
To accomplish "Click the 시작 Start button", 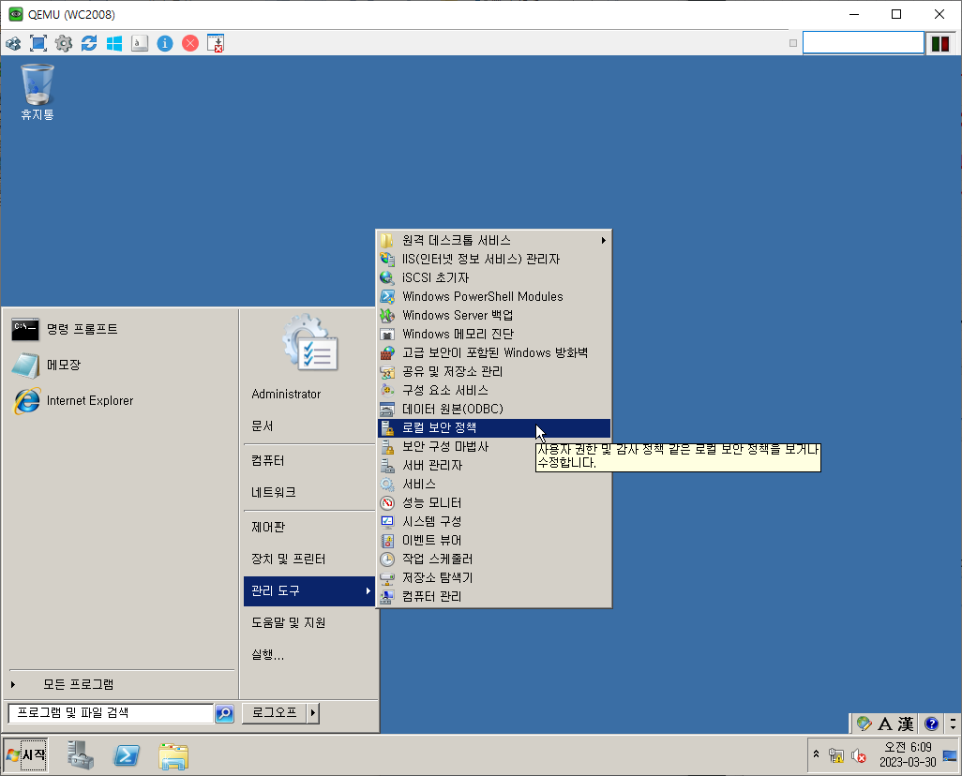I will (x=25, y=754).
